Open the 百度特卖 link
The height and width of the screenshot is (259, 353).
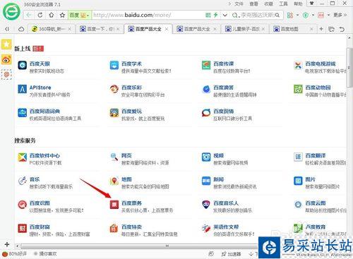(x=131, y=227)
